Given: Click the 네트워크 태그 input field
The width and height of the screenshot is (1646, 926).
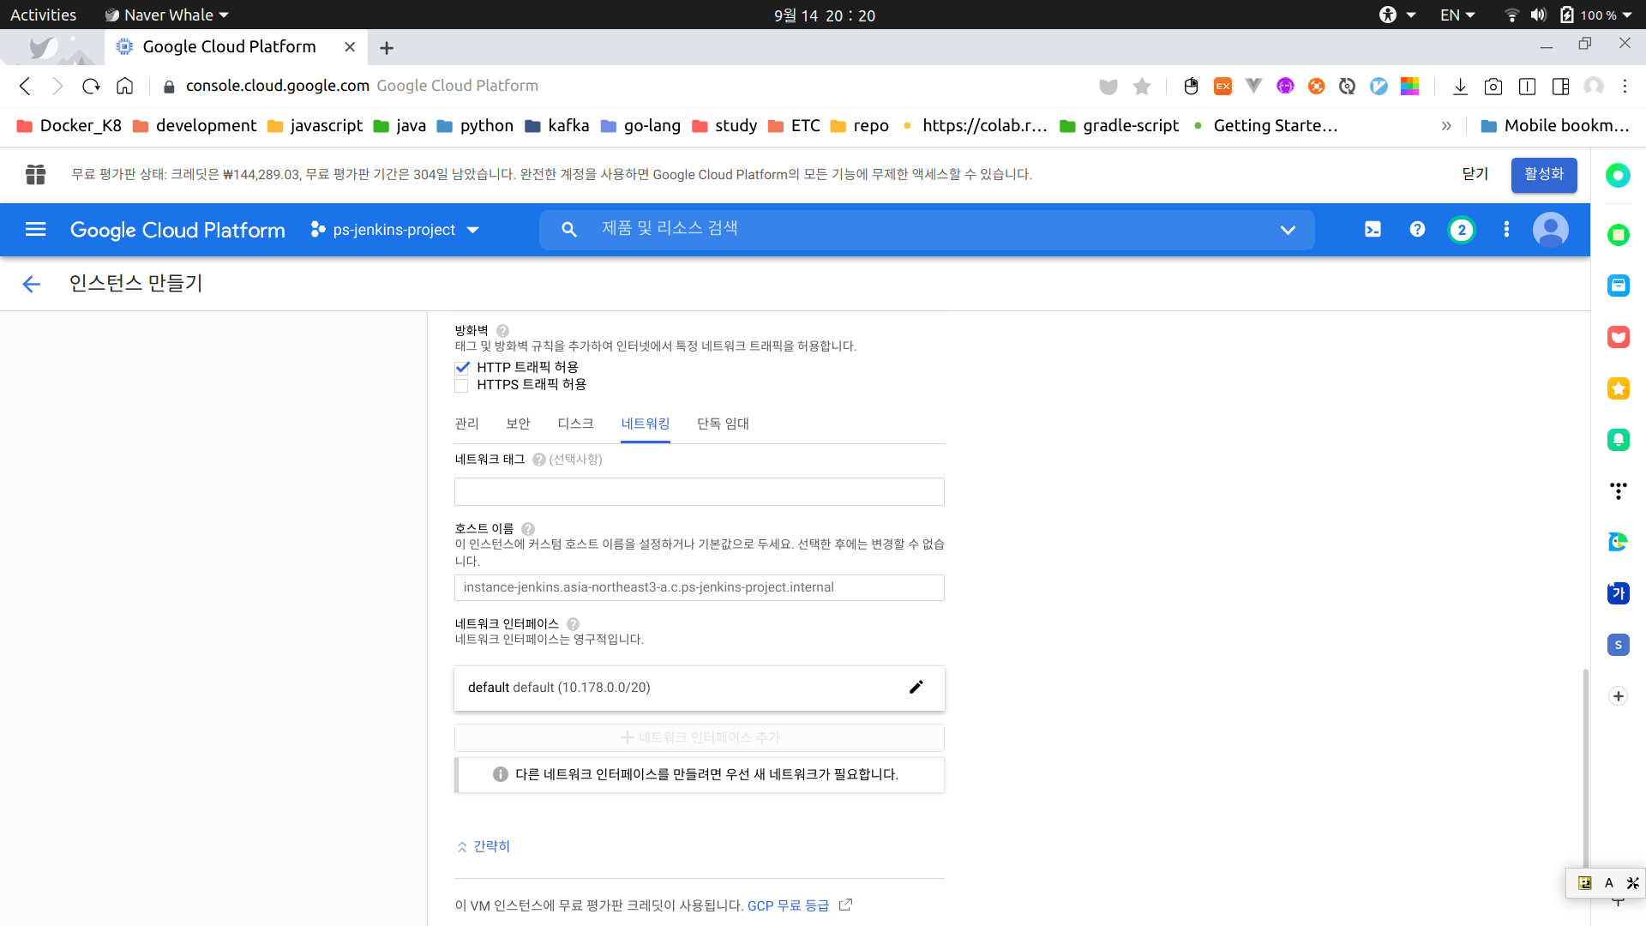Looking at the screenshot, I should tap(699, 491).
